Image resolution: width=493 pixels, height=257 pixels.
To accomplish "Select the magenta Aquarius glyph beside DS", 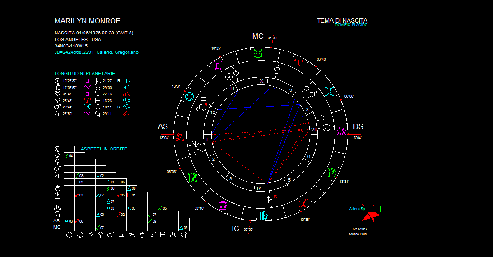I will pyautogui.click(x=341, y=131).
